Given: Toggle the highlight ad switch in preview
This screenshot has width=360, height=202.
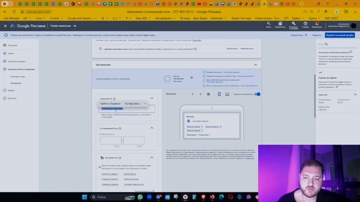Looking at the screenshot, I should tap(258, 94).
